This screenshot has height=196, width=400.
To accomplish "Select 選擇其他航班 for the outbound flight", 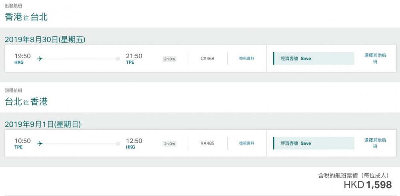I will click(x=375, y=59).
